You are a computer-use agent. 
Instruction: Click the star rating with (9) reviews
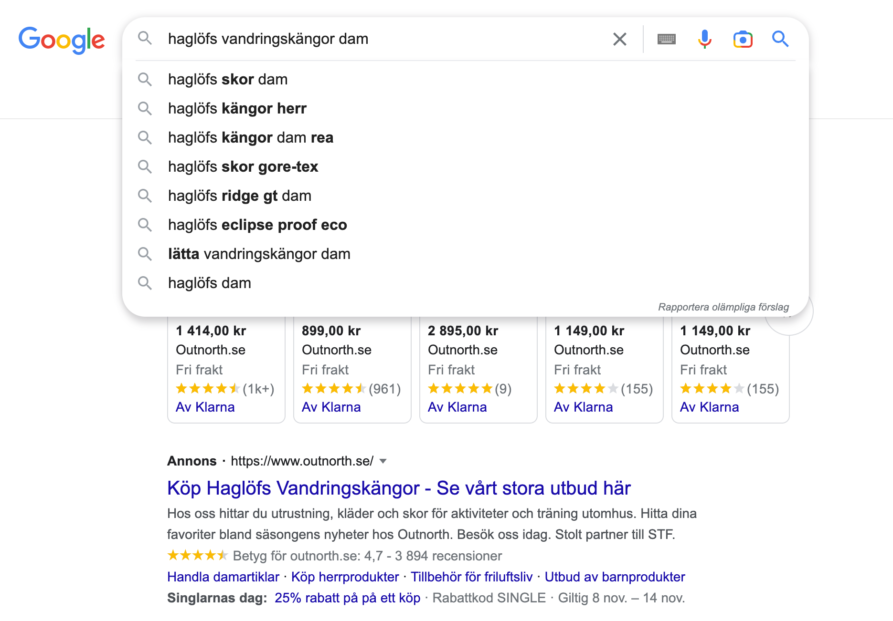click(470, 389)
